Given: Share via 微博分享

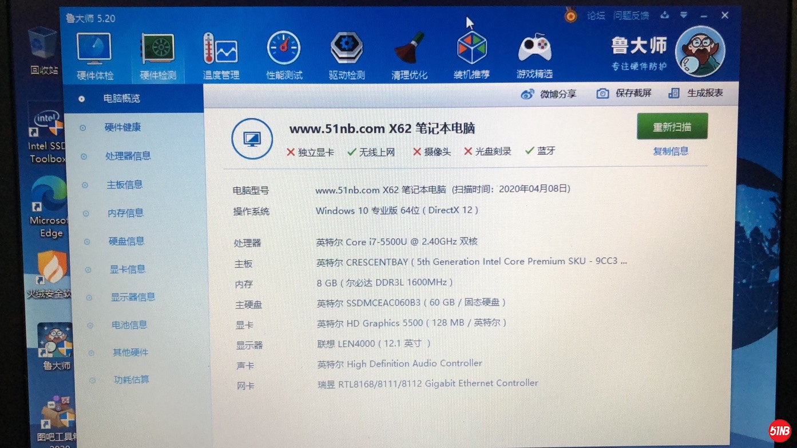Looking at the screenshot, I should 549,94.
